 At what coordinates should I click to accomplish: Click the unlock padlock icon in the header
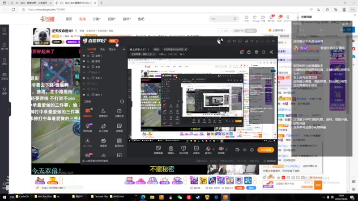[x=249, y=52]
